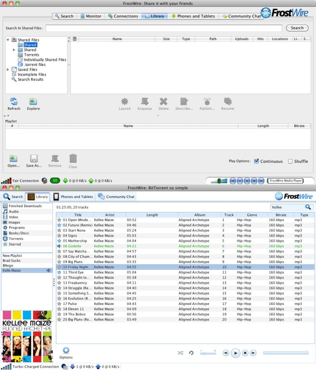Click the Refresh icon in library toolbar
This screenshot has width=316, height=370.
[14, 102]
